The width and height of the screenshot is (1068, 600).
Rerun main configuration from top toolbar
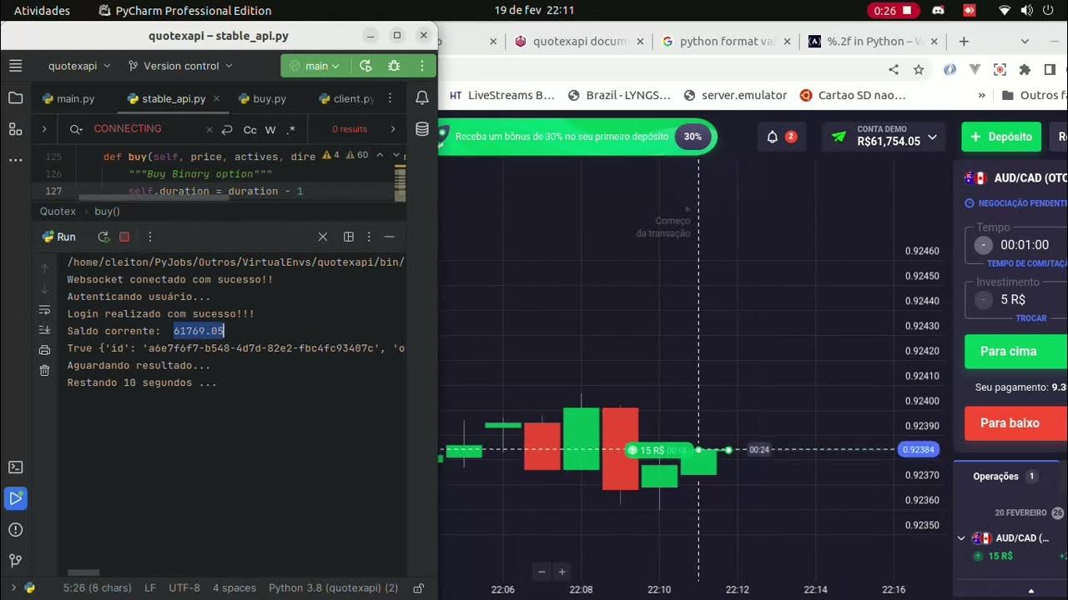(365, 66)
